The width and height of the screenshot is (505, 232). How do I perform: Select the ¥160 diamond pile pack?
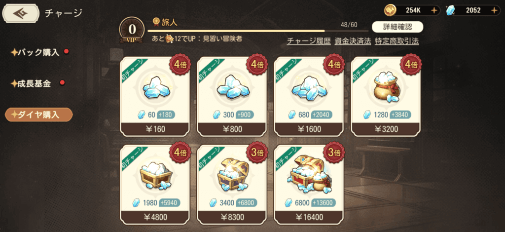(x=155, y=97)
